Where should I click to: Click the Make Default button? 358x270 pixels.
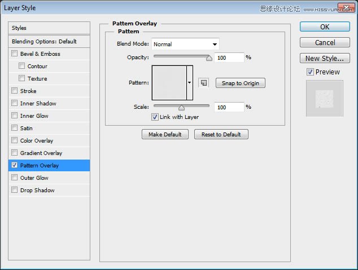[x=165, y=134]
